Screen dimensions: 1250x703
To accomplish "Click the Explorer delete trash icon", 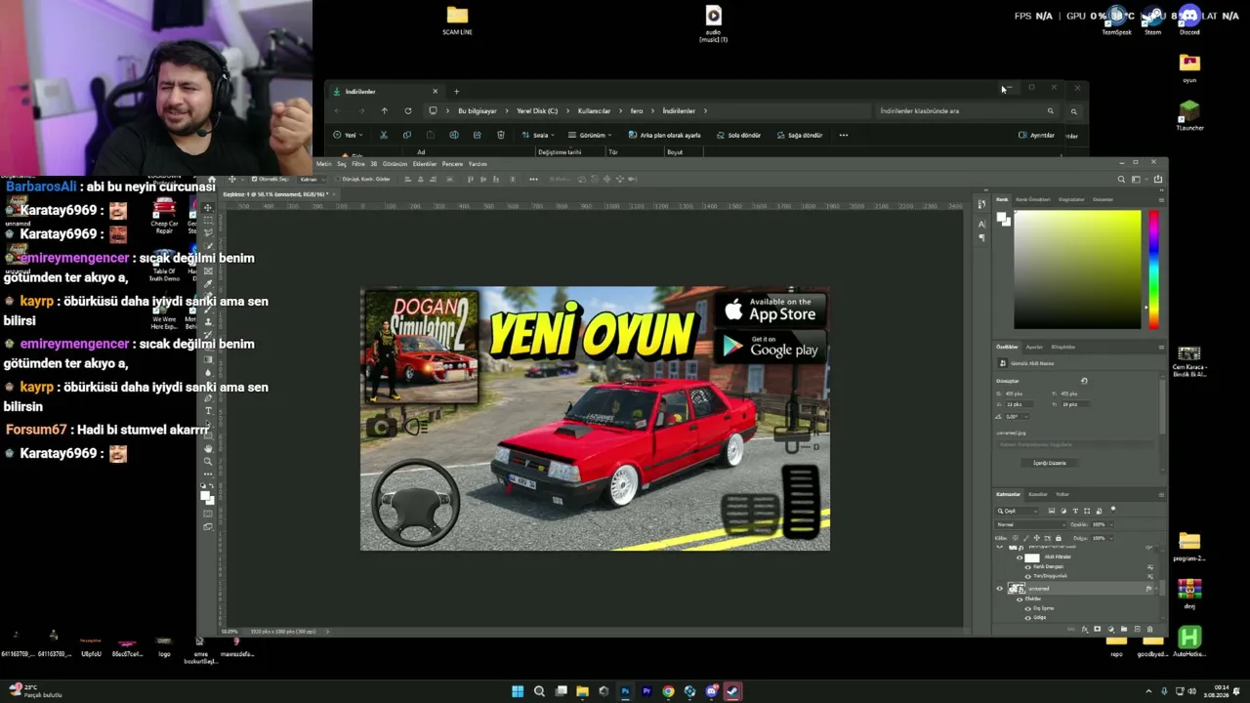I will tap(501, 135).
